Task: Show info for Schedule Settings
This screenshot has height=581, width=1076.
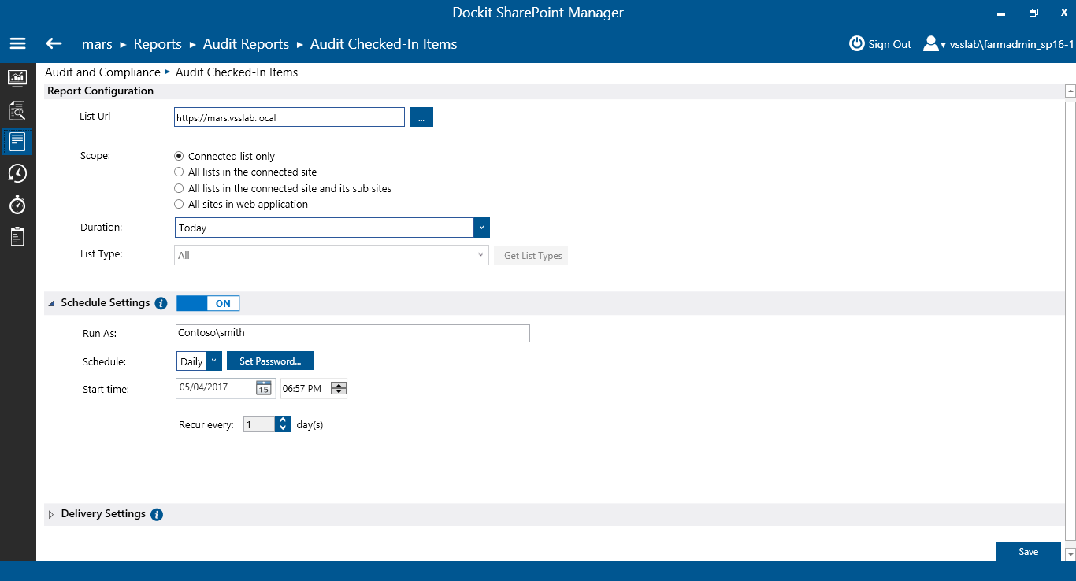Action: point(161,303)
